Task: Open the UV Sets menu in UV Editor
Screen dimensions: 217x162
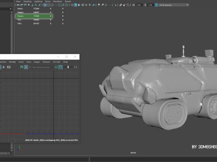Action: pos(57,62)
